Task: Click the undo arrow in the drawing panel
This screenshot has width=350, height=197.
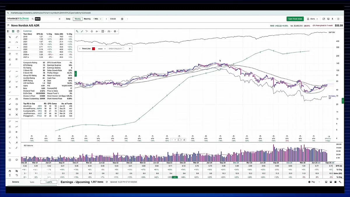Action: [x=10, y=42]
